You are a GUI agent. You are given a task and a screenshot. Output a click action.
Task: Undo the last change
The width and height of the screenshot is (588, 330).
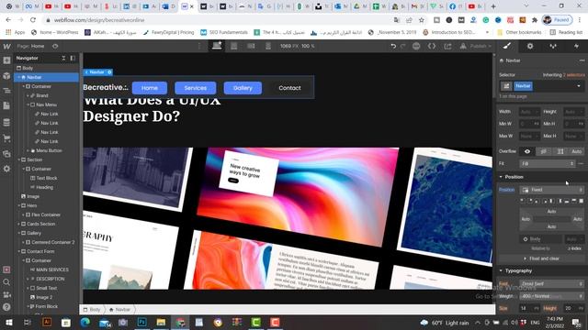pos(393,46)
